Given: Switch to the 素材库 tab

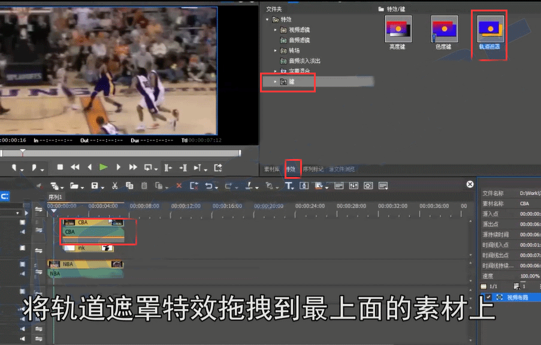Looking at the screenshot, I should tap(272, 169).
